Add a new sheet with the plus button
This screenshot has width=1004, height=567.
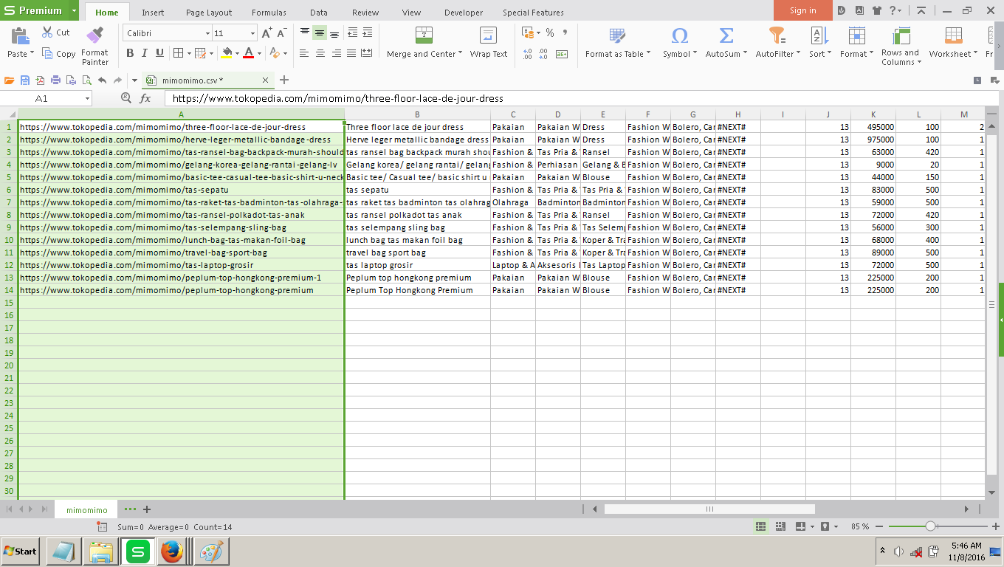pos(147,509)
